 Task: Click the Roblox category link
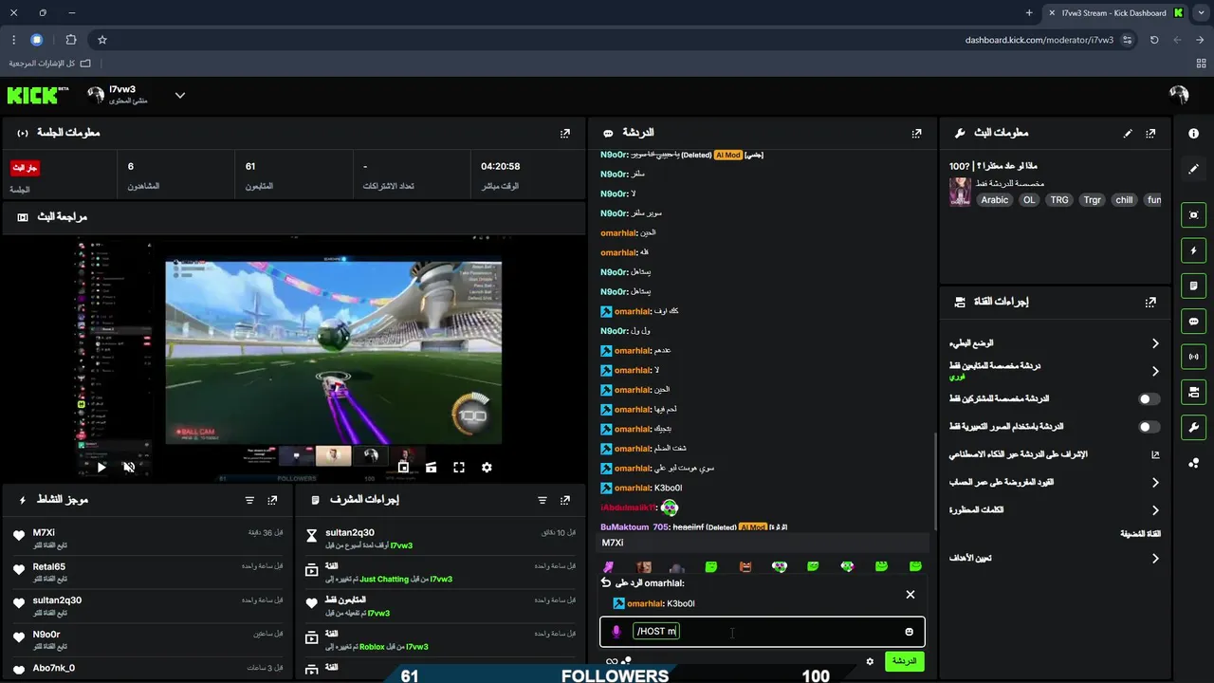point(372,647)
